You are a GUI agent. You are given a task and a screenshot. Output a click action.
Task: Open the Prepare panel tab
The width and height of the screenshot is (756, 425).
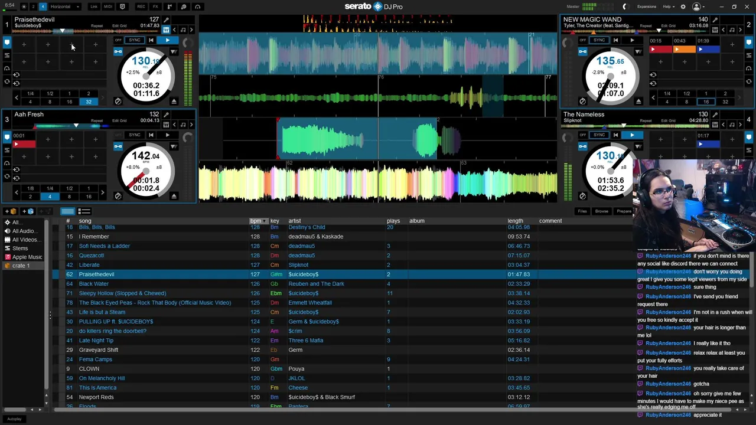pyautogui.click(x=624, y=211)
